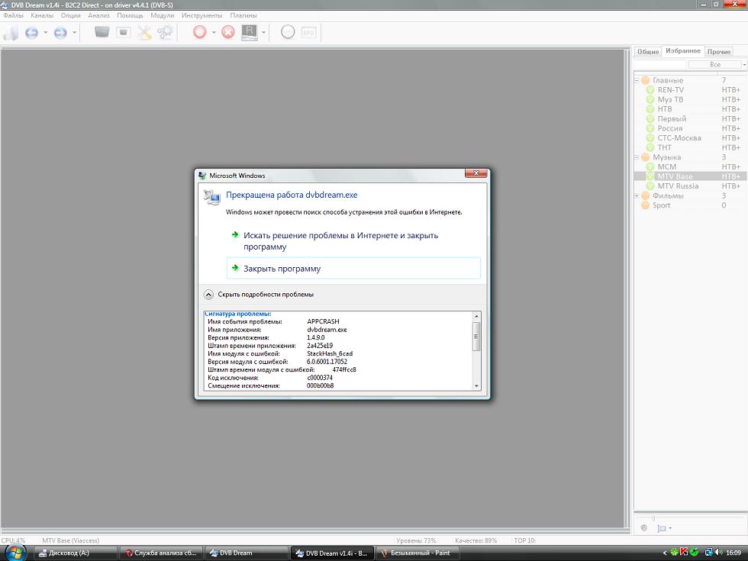Select the НТВ channel
Screen dimensions: 748x561
coord(665,108)
